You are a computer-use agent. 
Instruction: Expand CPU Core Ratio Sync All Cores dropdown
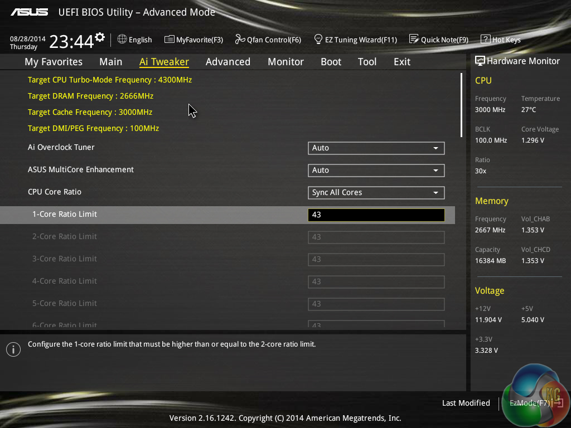[376, 192]
